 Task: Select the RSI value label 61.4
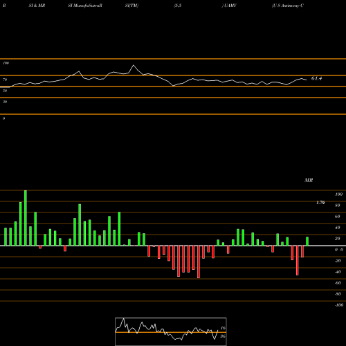click(x=316, y=78)
